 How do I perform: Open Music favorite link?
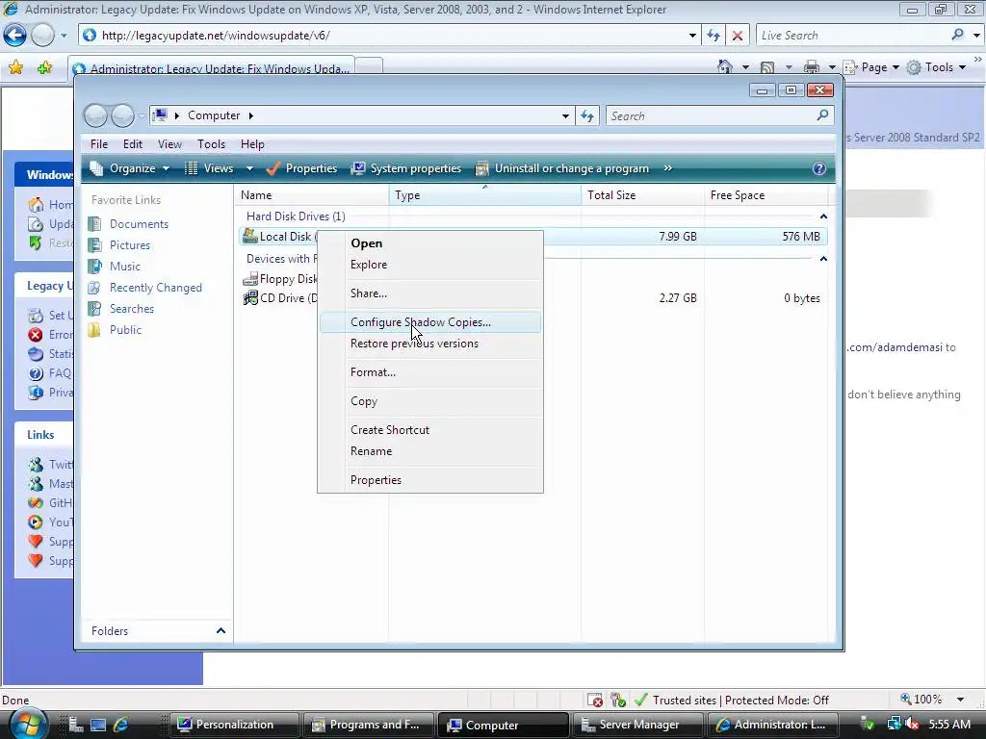[124, 267]
